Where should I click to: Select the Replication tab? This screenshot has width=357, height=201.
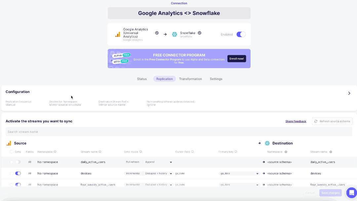click(164, 79)
